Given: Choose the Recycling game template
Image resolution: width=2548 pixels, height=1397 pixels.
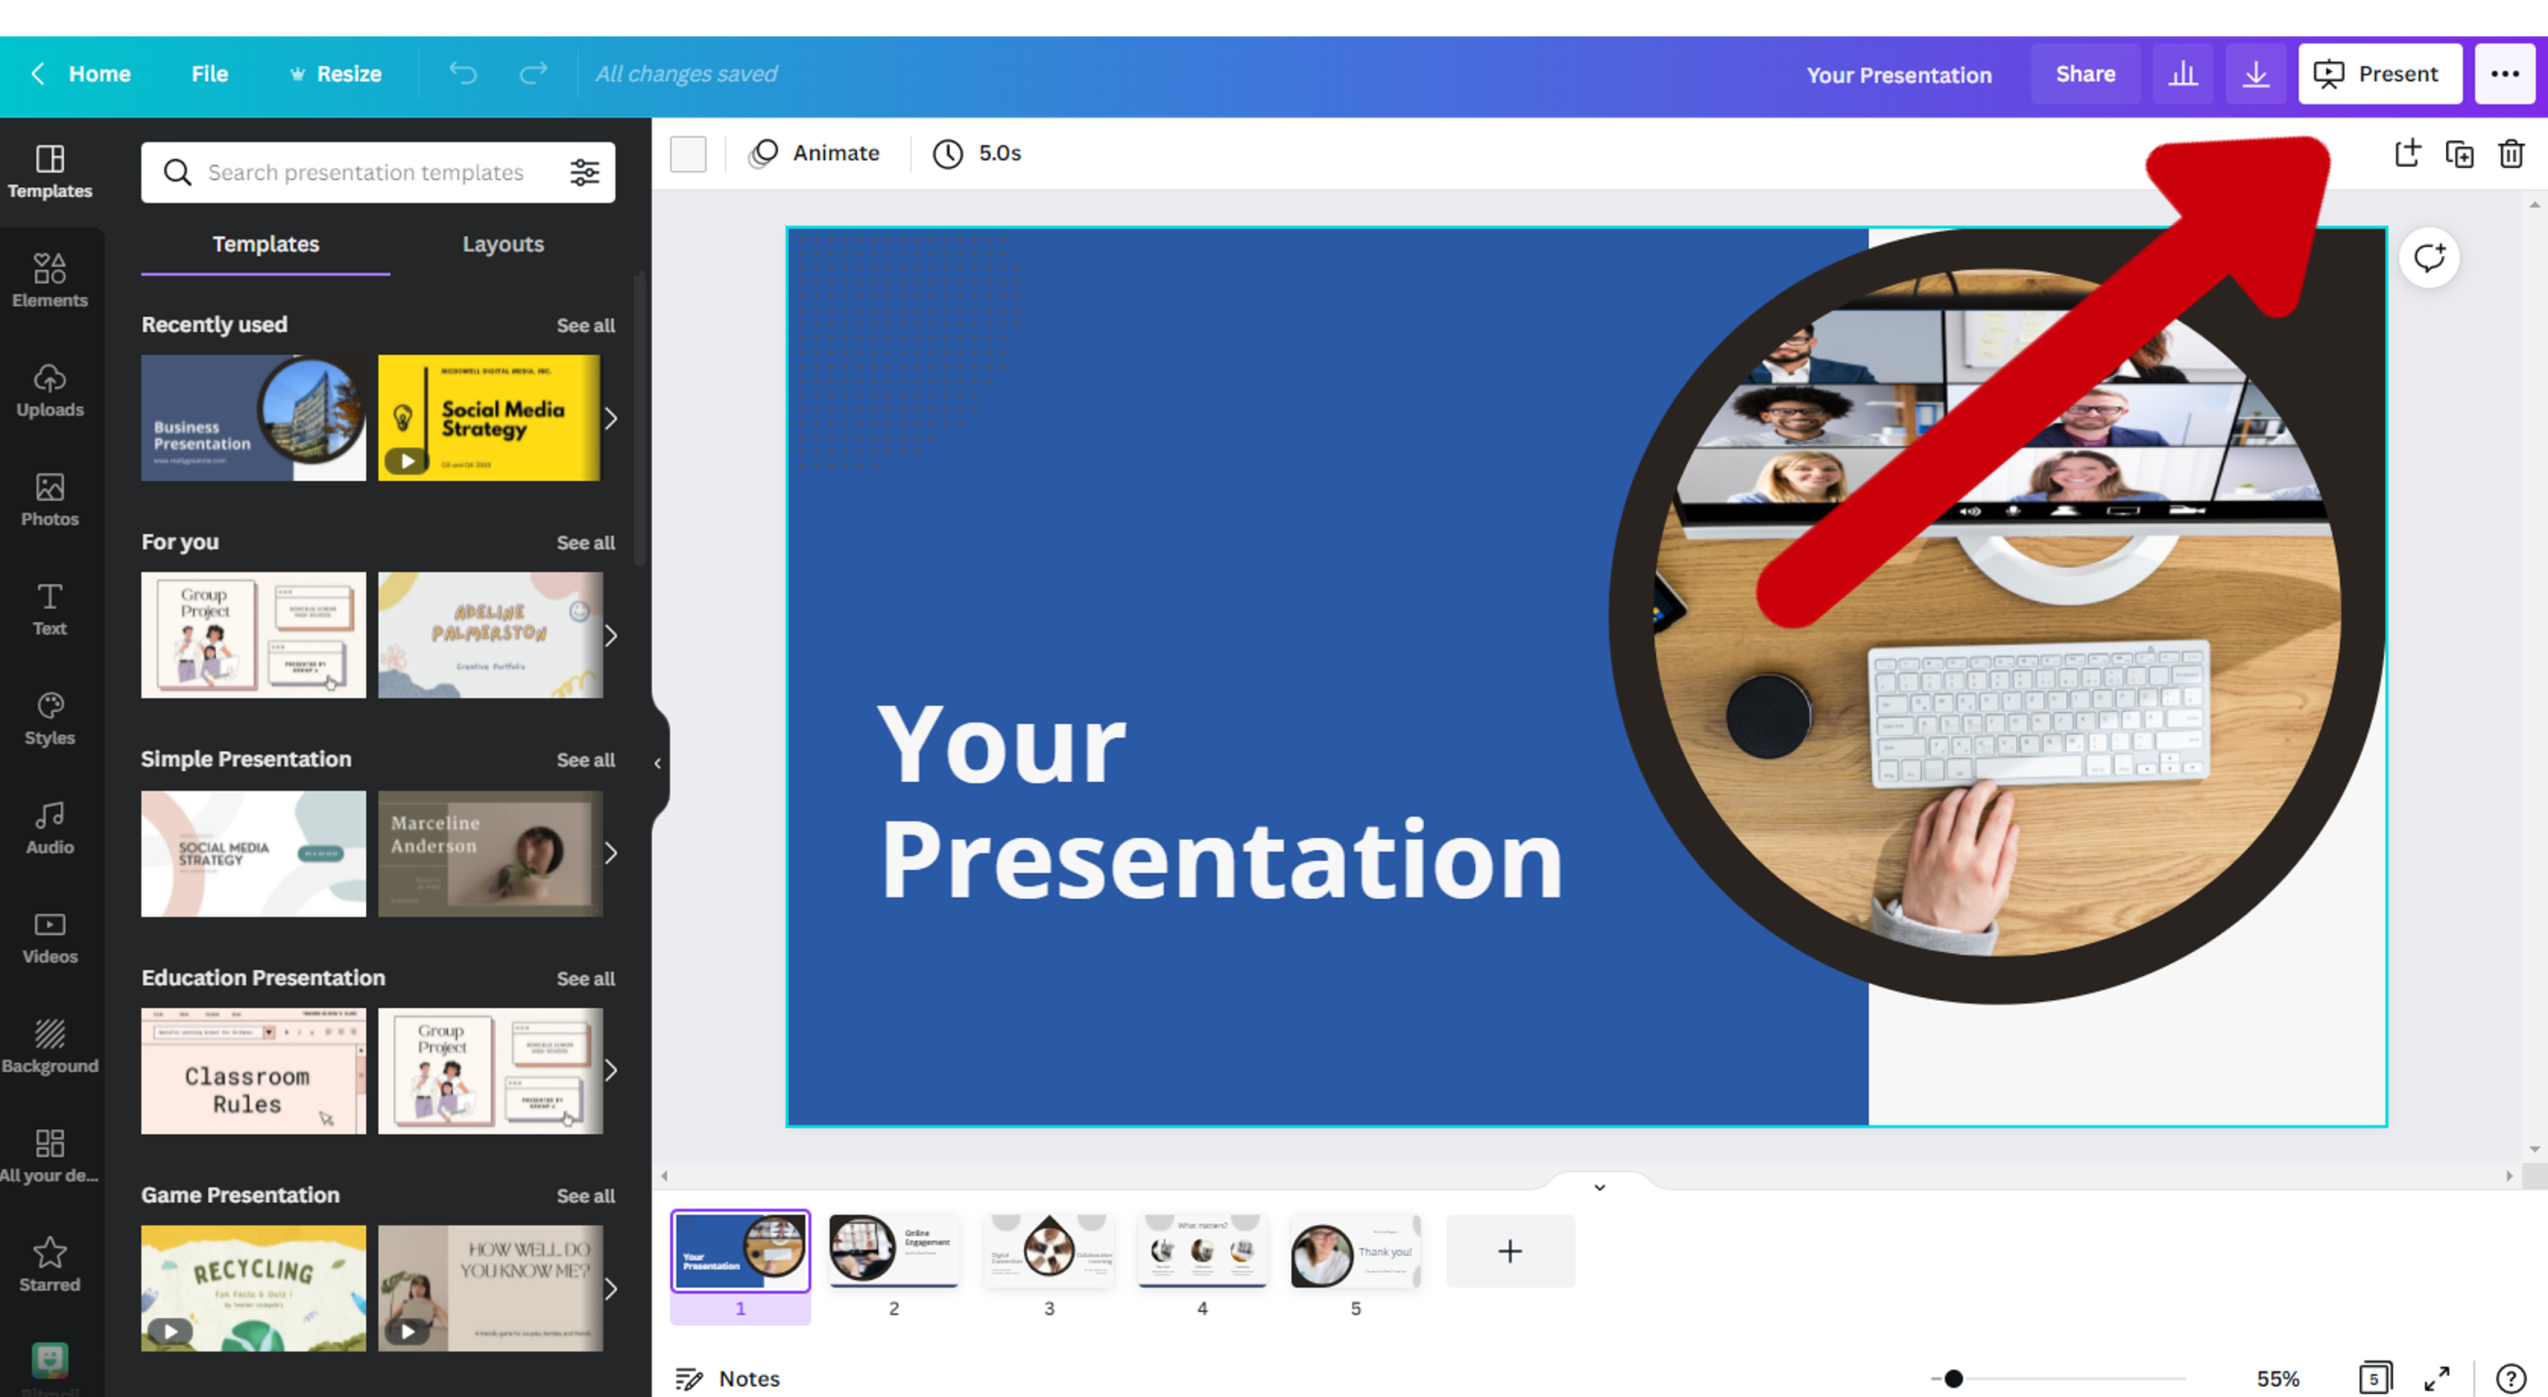Looking at the screenshot, I should point(253,1289).
